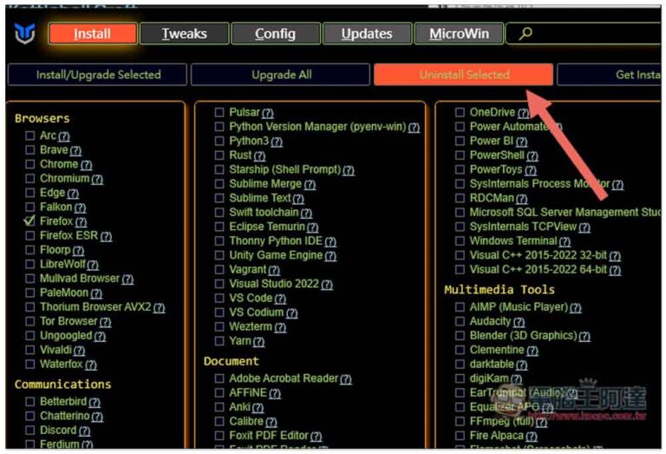The image size is (666, 454).
Task: Click the Install/Upgrade Selected button
Action: click(x=98, y=75)
